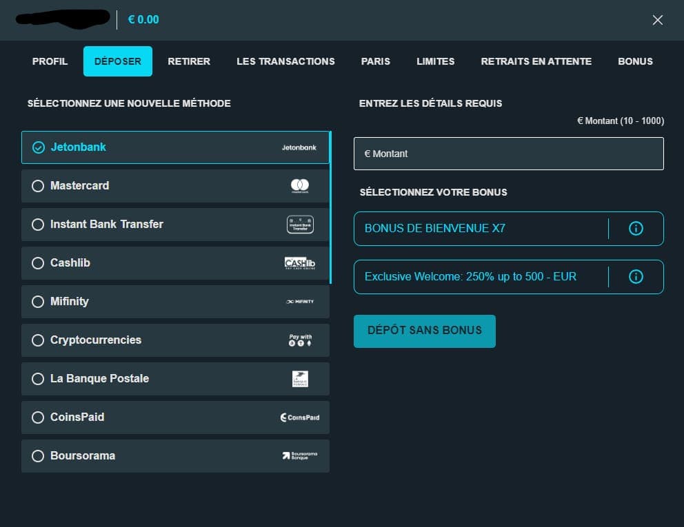
Task: Click the Mifinity logo icon
Action: (300, 302)
